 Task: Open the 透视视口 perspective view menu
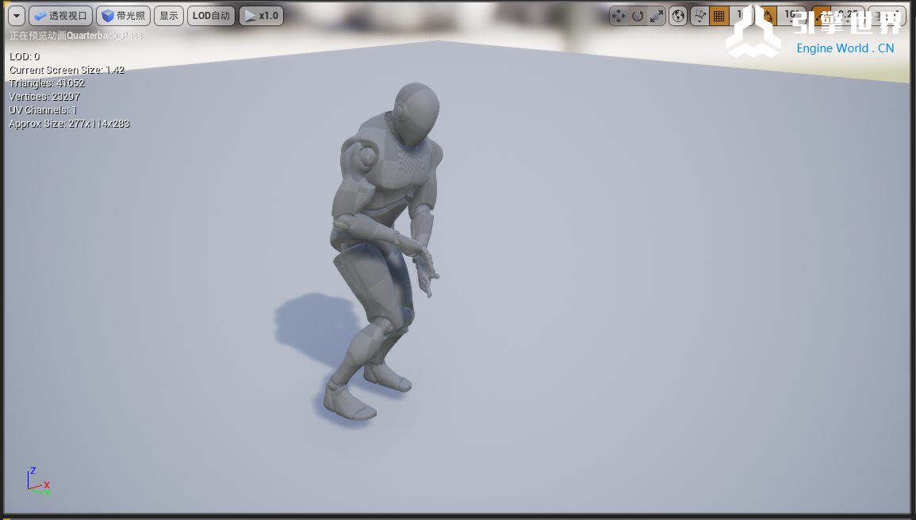click(x=60, y=16)
